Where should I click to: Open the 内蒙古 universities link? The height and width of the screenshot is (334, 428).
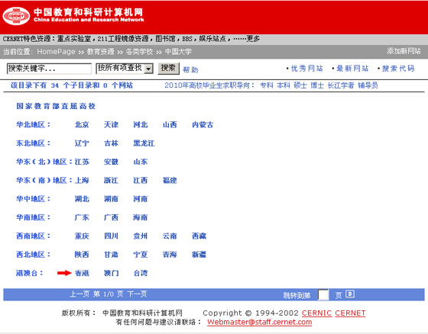[x=203, y=125]
